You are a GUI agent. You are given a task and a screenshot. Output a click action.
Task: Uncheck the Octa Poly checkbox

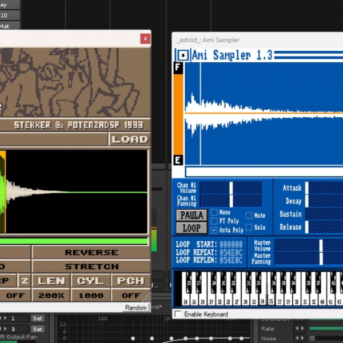pyautogui.click(x=214, y=230)
